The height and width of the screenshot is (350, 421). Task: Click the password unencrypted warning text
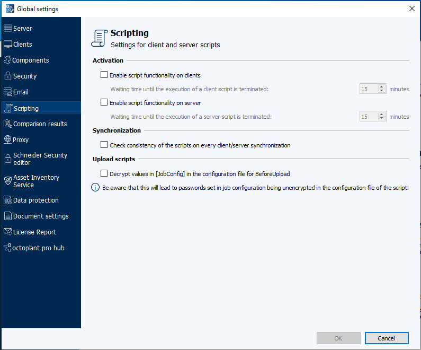pyautogui.click(x=255, y=188)
